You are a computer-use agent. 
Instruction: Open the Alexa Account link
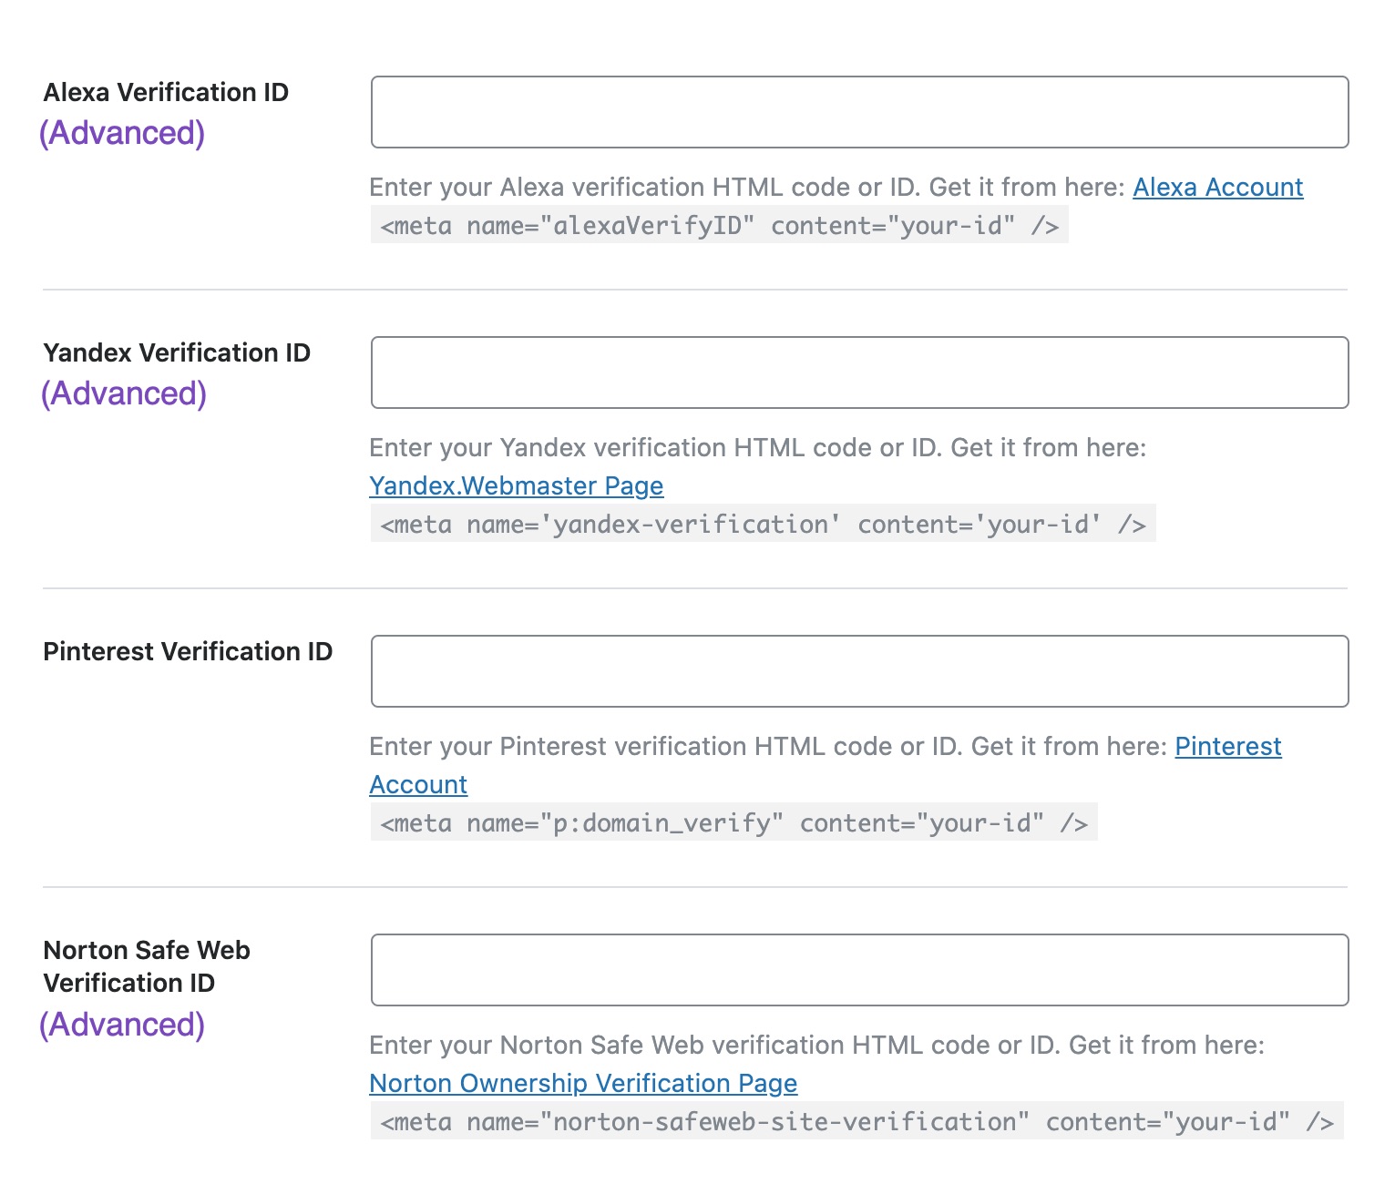point(1217,188)
